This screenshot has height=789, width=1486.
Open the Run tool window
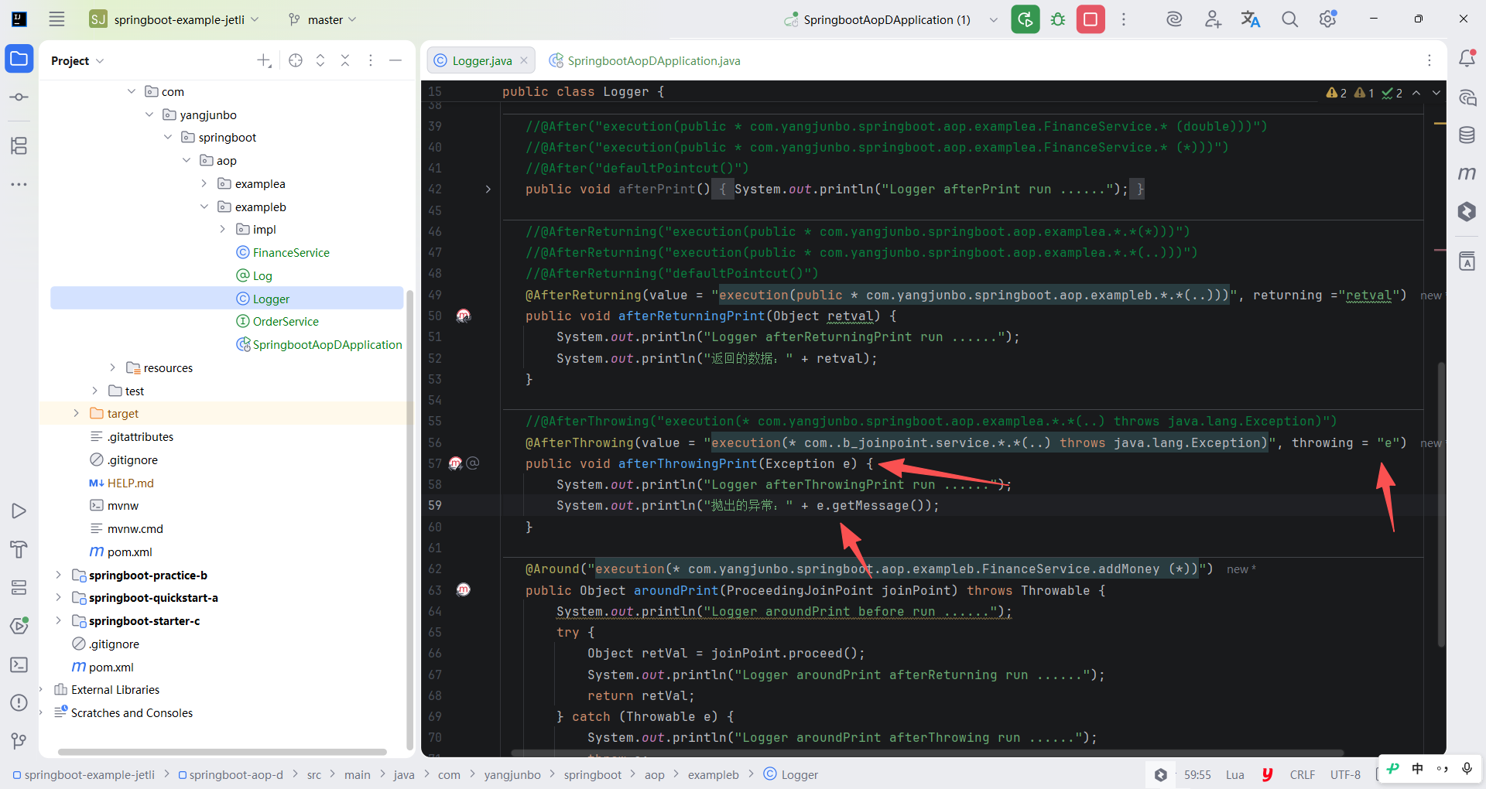point(19,511)
